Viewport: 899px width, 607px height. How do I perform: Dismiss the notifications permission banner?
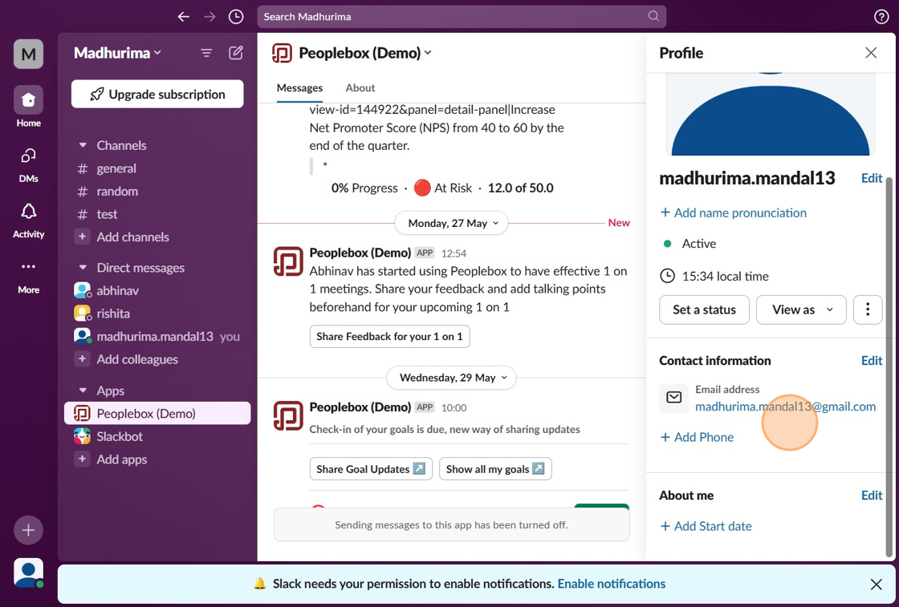click(876, 584)
